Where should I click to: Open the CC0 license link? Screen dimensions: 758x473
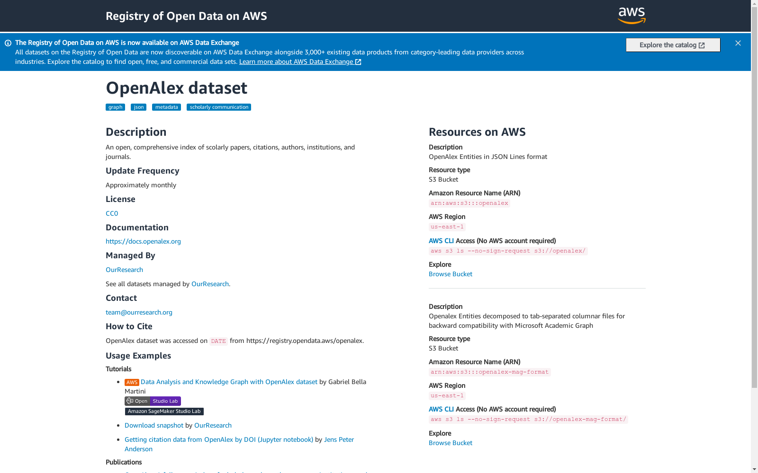click(112, 213)
